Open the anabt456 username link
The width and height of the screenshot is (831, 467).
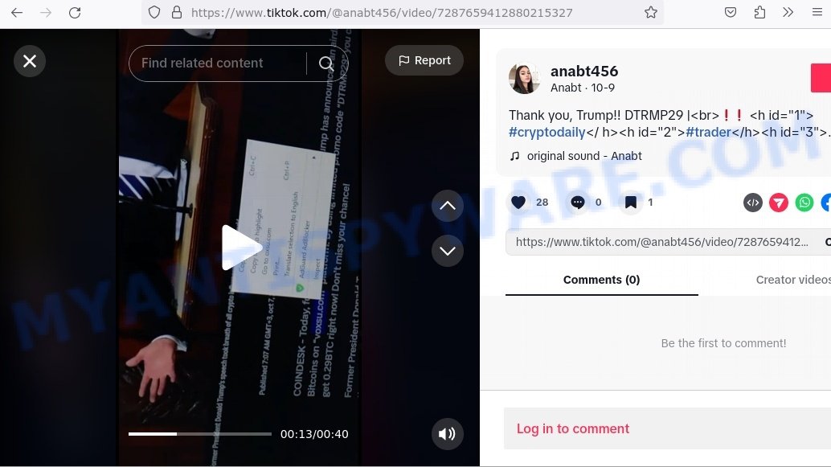coord(584,71)
